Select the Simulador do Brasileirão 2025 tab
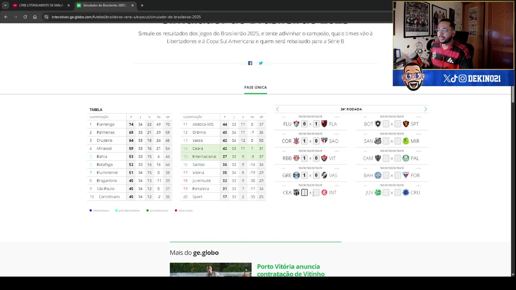516x290 pixels. (x=104, y=5)
